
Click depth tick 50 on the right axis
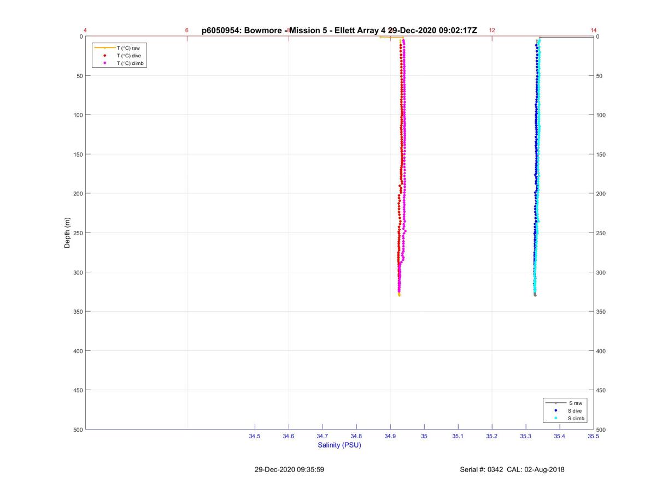599,76
